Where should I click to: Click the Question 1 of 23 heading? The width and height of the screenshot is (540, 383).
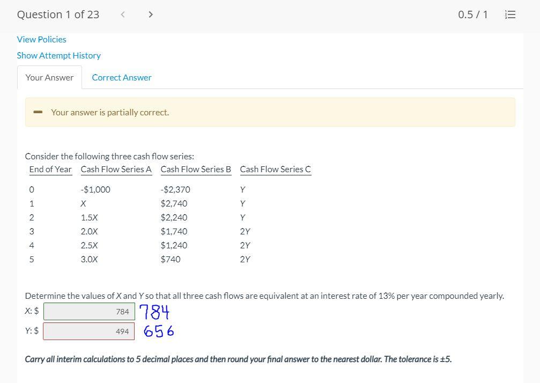[x=58, y=14]
